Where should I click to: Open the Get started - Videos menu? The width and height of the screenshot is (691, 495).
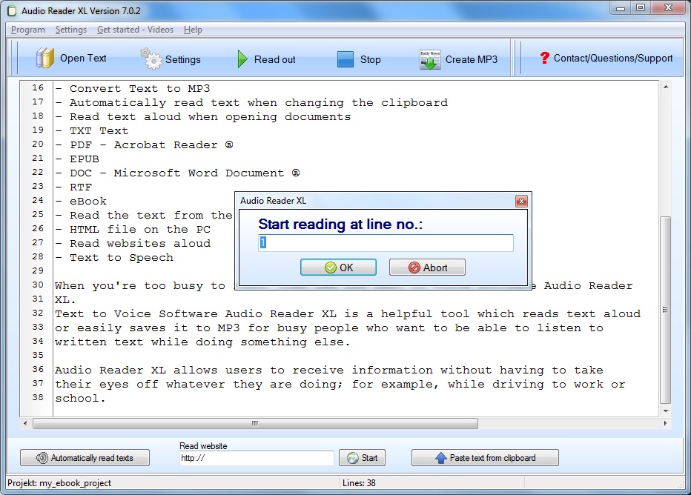(x=135, y=30)
